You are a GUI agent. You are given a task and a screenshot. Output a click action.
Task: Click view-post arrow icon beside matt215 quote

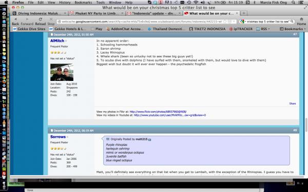[x=150, y=139]
